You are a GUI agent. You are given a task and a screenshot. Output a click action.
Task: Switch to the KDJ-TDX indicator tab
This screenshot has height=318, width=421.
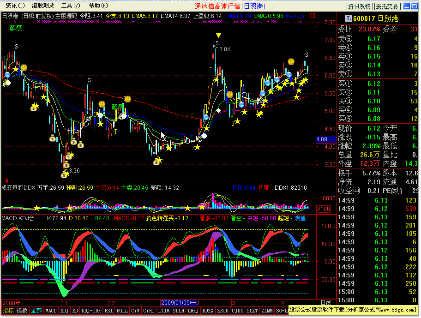tap(91, 311)
